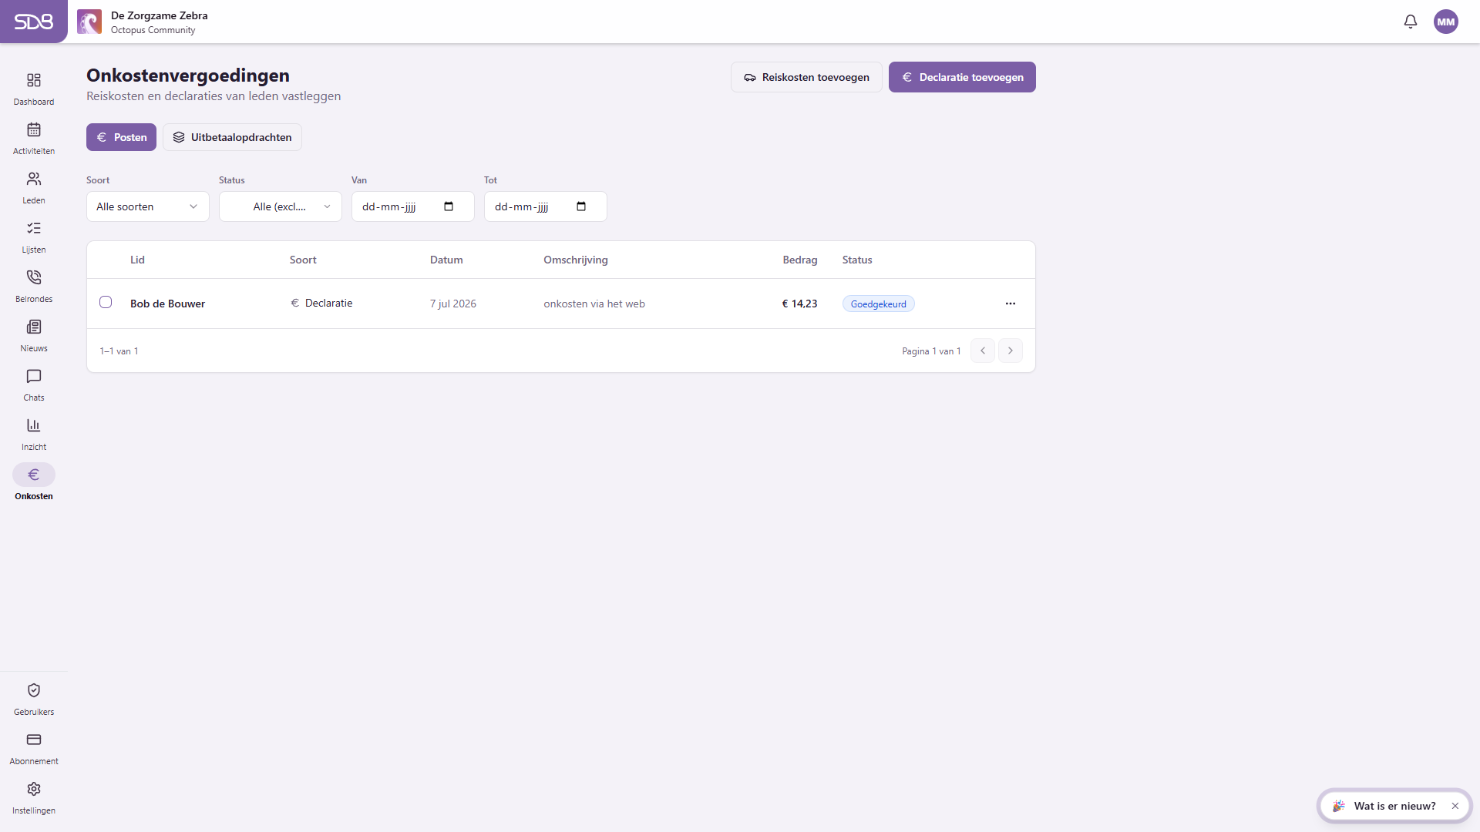Click member name Bob de Bouwer
This screenshot has width=1480, height=832.
167,304
